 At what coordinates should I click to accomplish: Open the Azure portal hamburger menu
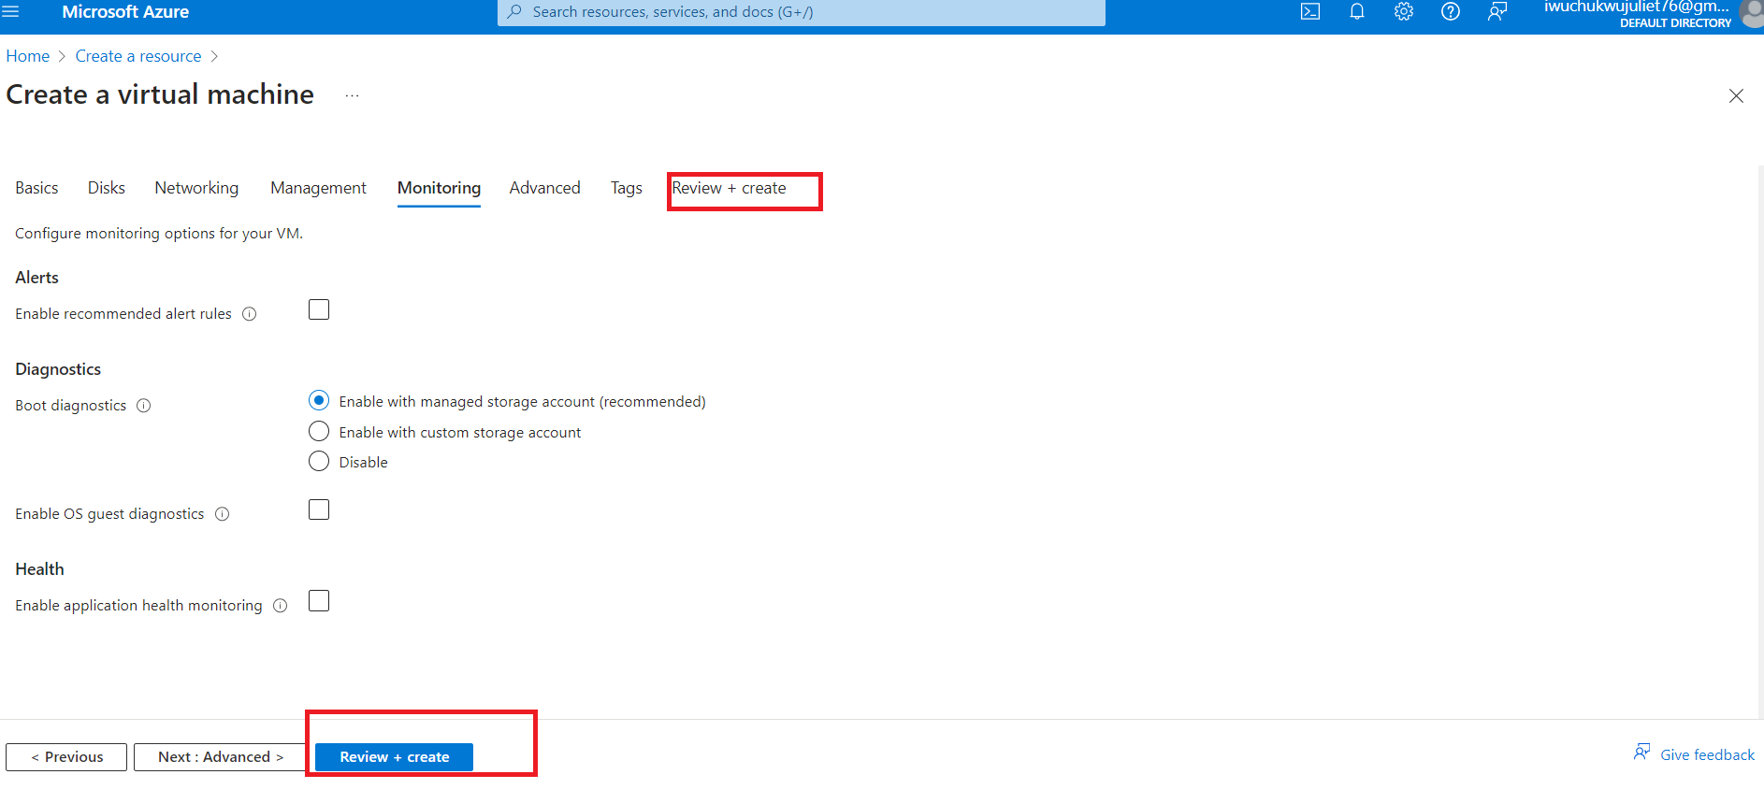pos(10,11)
